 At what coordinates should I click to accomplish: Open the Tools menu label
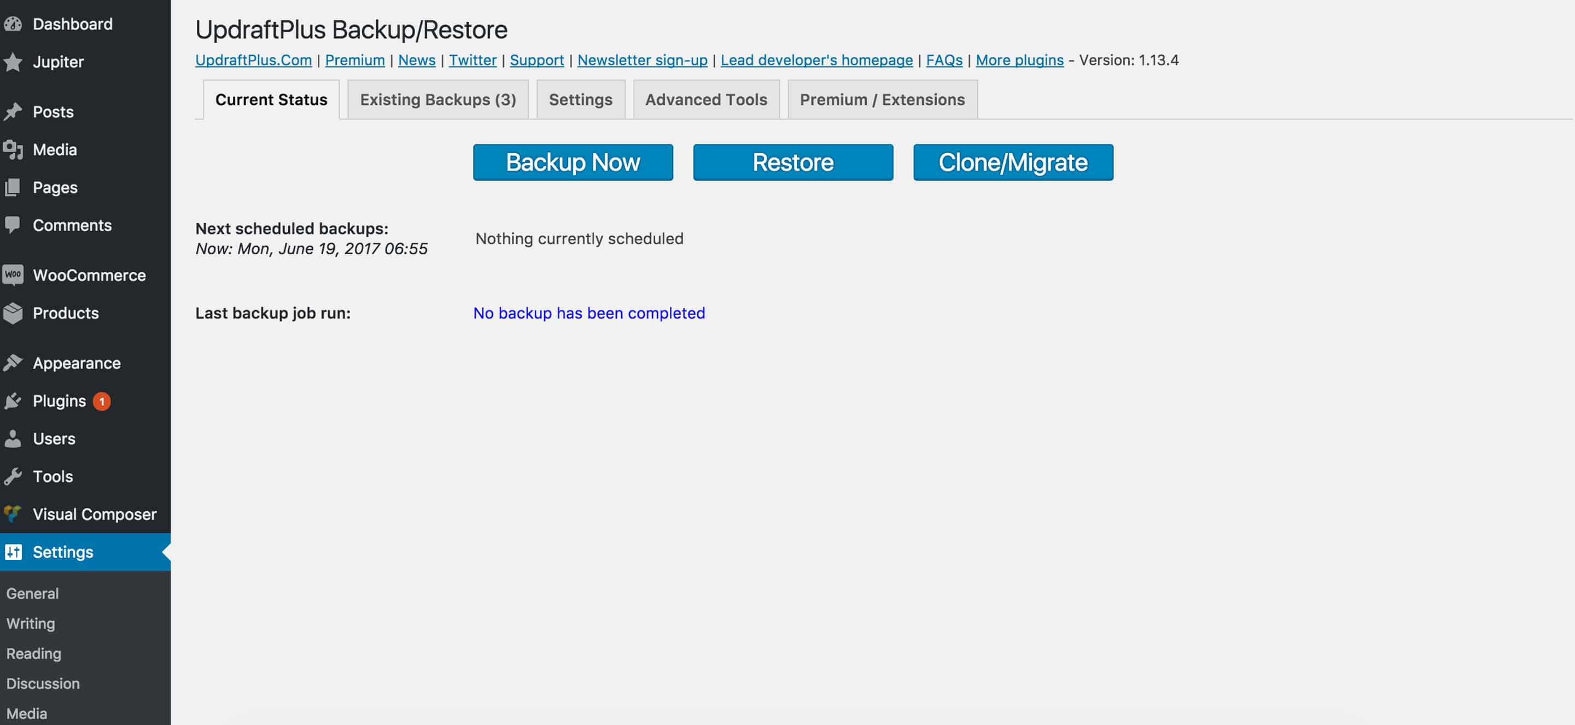[x=53, y=477]
